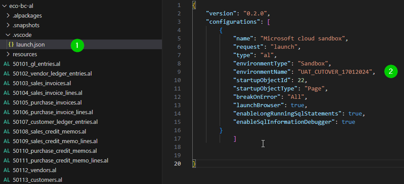Open file 50101_gl_entries.al
This screenshot has height=184, width=404.
coord(37,64)
